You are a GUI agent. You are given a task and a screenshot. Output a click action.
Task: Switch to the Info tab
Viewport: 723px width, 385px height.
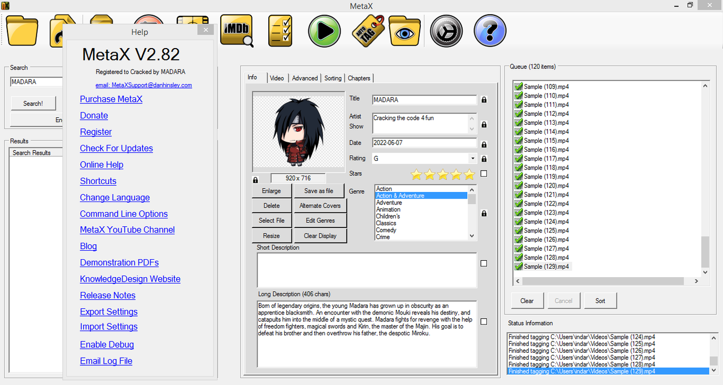pyautogui.click(x=252, y=77)
